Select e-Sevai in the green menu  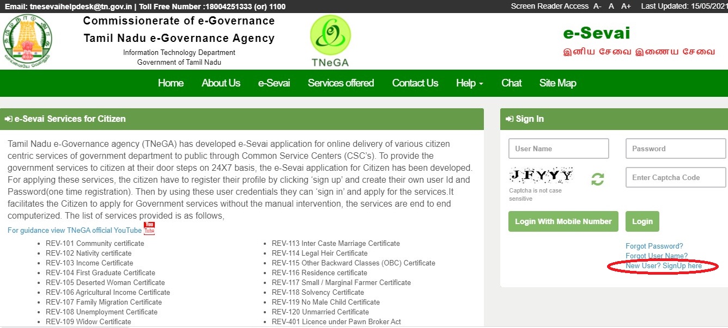pyautogui.click(x=274, y=83)
